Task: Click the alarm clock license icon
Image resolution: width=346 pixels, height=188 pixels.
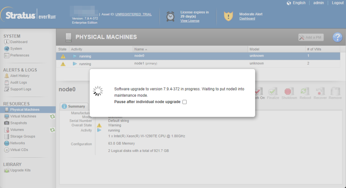Action: (170, 17)
